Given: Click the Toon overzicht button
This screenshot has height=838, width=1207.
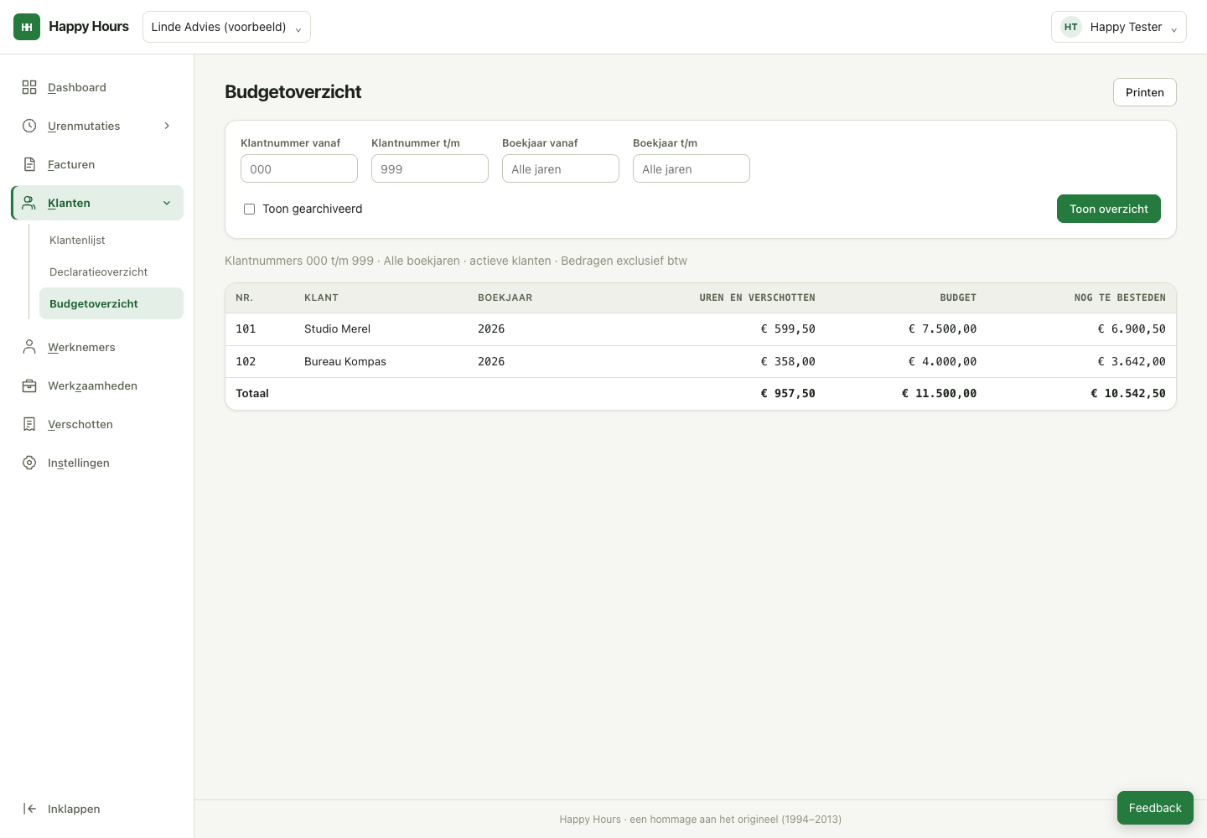Looking at the screenshot, I should click(x=1108, y=209).
